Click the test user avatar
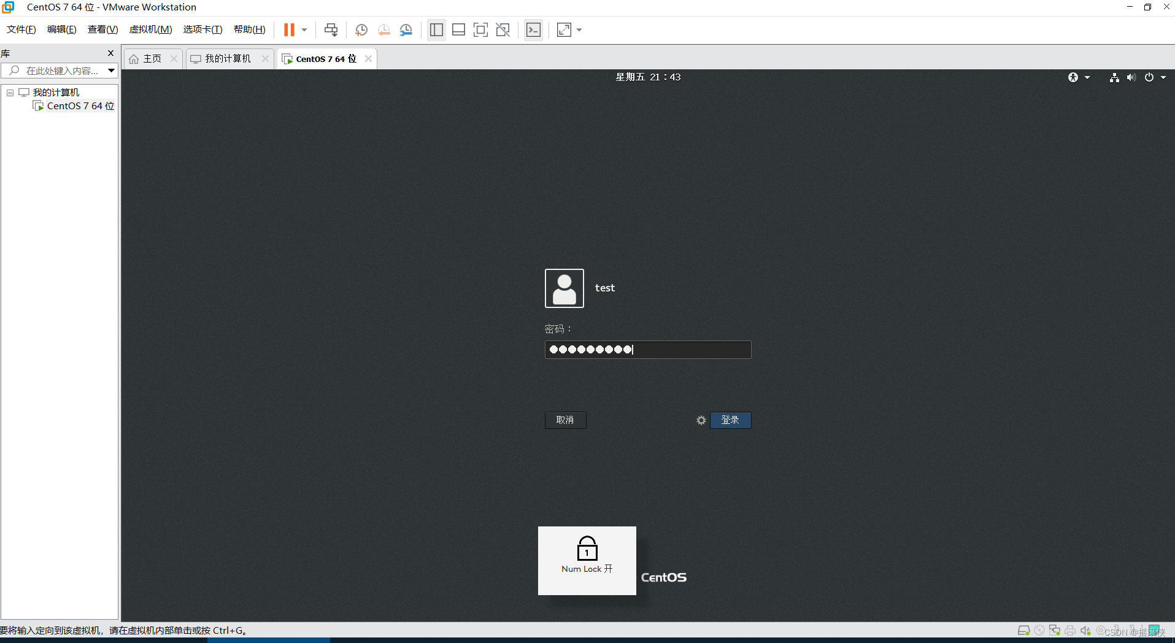The height and width of the screenshot is (643, 1175). click(564, 288)
